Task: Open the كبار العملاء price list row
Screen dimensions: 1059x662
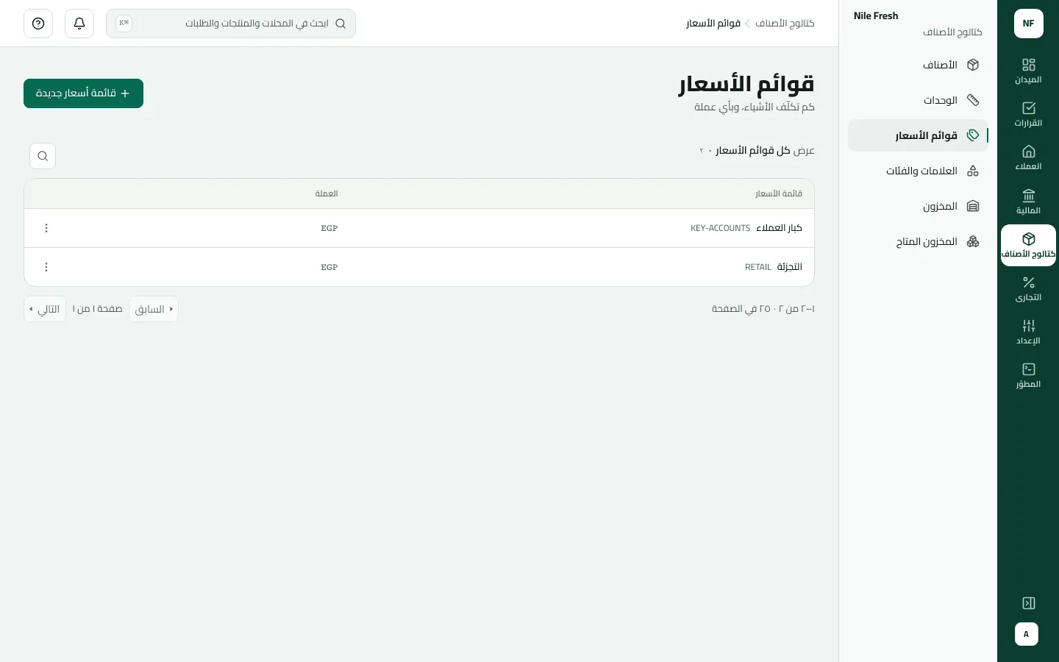Action: [x=419, y=228]
